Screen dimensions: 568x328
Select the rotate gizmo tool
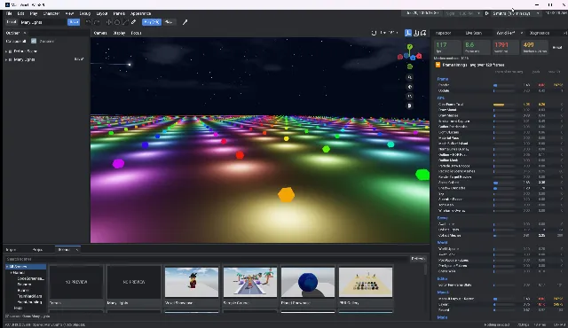(117, 22)
